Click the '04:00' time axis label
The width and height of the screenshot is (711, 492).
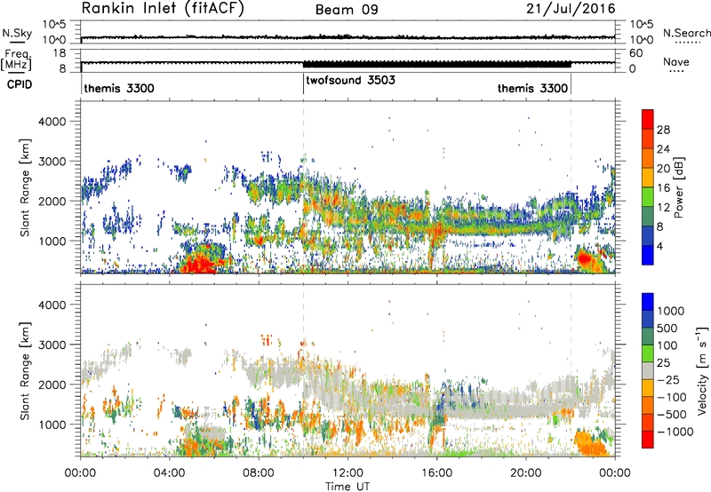pos(169,473)
